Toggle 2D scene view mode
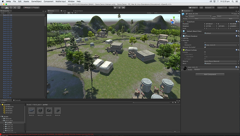This screenshot has height=136, width=240. [65, 13]
